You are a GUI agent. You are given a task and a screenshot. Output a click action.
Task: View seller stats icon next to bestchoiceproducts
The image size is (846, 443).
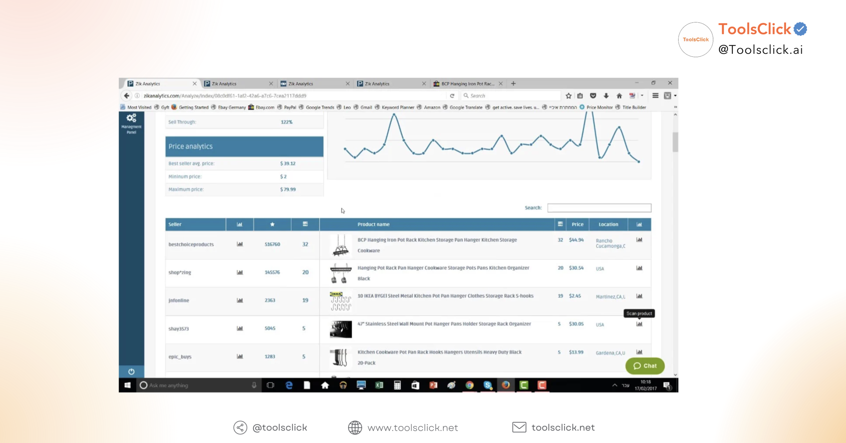pos(240,244)
